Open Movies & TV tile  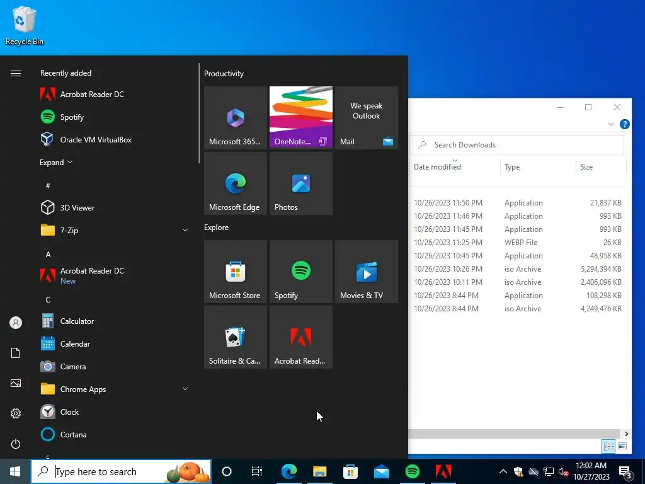367,272
